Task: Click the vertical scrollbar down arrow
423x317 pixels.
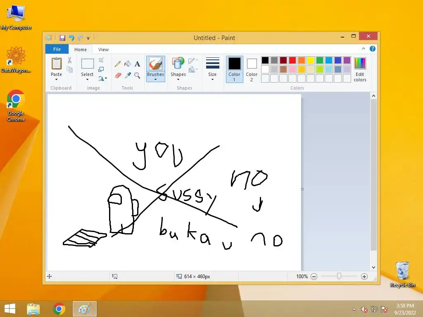Action: point(373,267)
